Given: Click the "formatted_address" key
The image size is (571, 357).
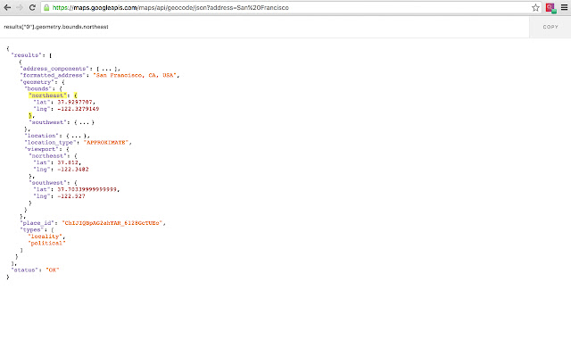Looking at the screenshot, I should coord(53,75).
